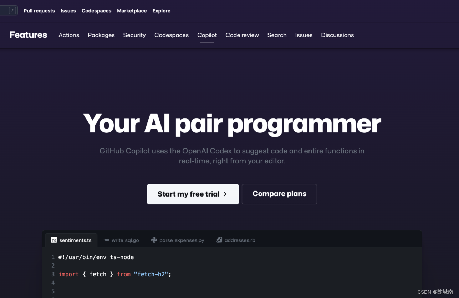Switch to the write_sql.go file tab
Viewport: 459px width, 298px height.
(x=121, y=240)
